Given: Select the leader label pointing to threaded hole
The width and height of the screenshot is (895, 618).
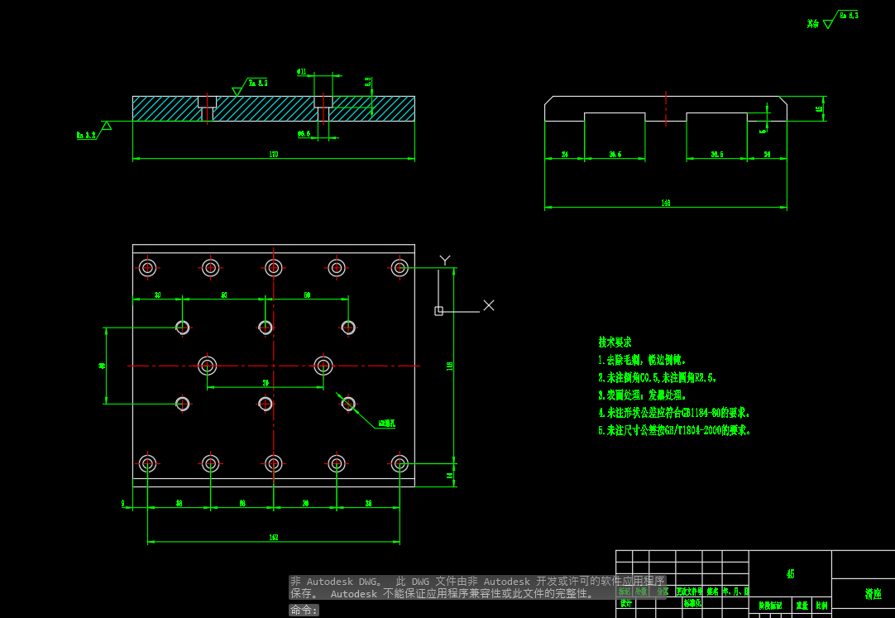Looking at the screenshot, I should pos(386,424).
